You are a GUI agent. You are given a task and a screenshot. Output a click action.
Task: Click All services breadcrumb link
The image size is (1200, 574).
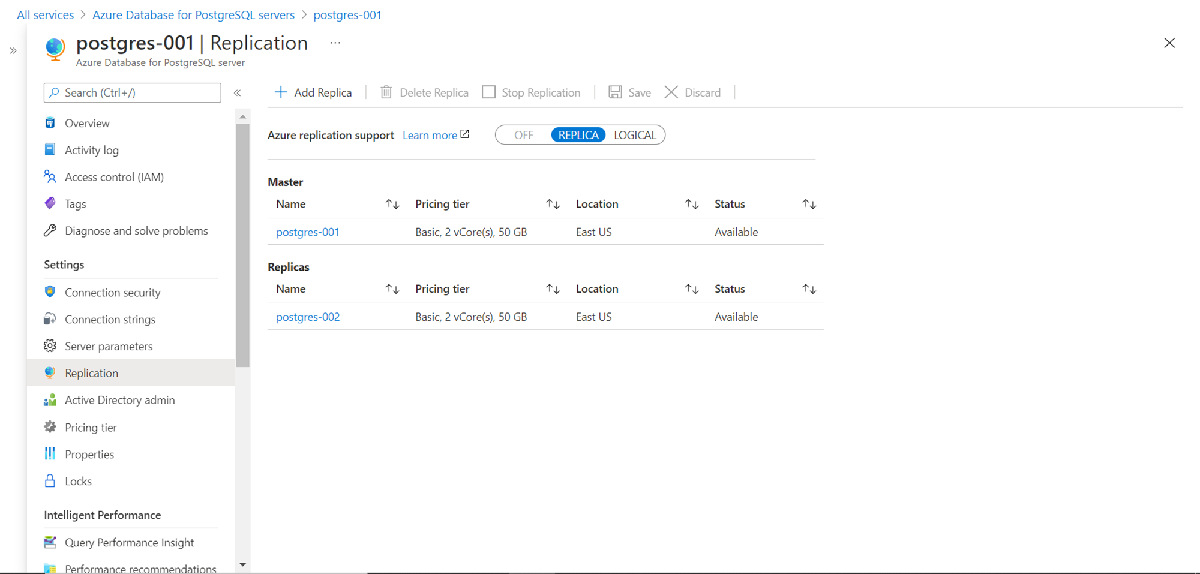[46, 15]
